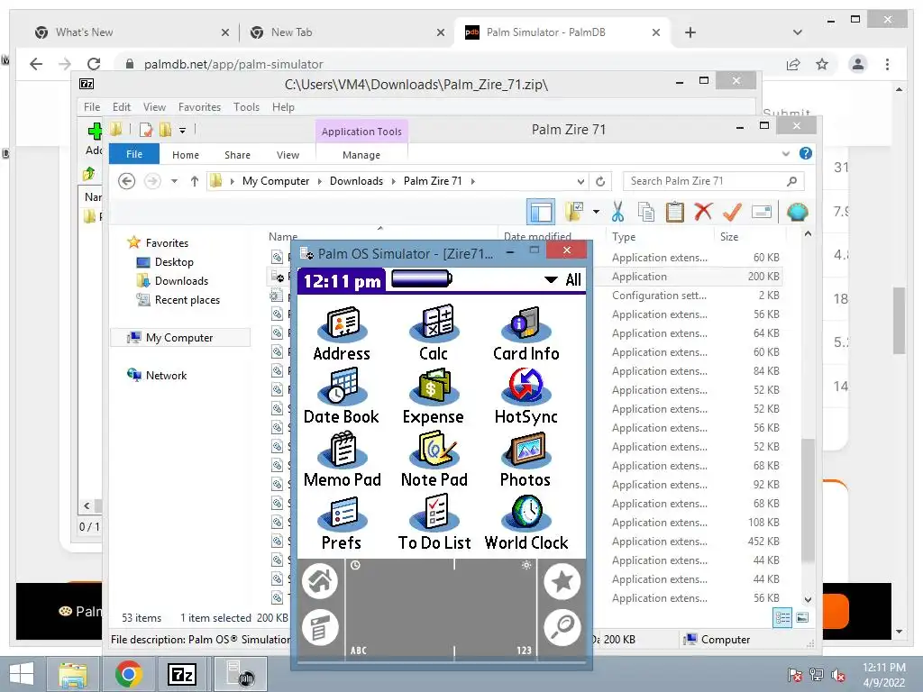The width and height of the screenshot is (923, 692).
Task: Switch to the Share ribbon tab
Action: point(237,155)
